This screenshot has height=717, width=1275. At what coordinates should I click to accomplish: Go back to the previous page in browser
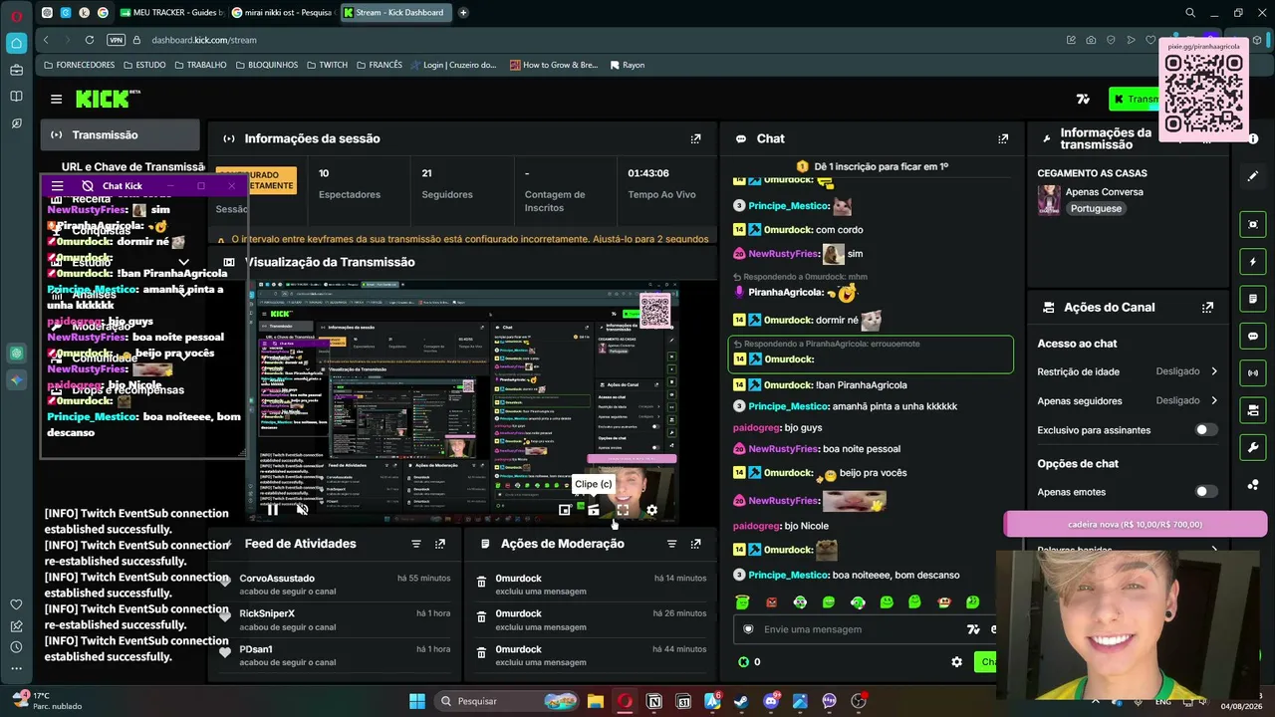pyautogui.click(x=46, y=40)
